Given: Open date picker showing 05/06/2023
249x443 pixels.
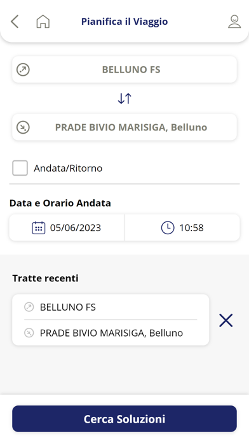Looking at the screenshot, I should 67,228.
